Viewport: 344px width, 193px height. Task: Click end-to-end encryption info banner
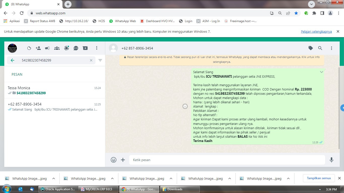click(x=222, y=59)
